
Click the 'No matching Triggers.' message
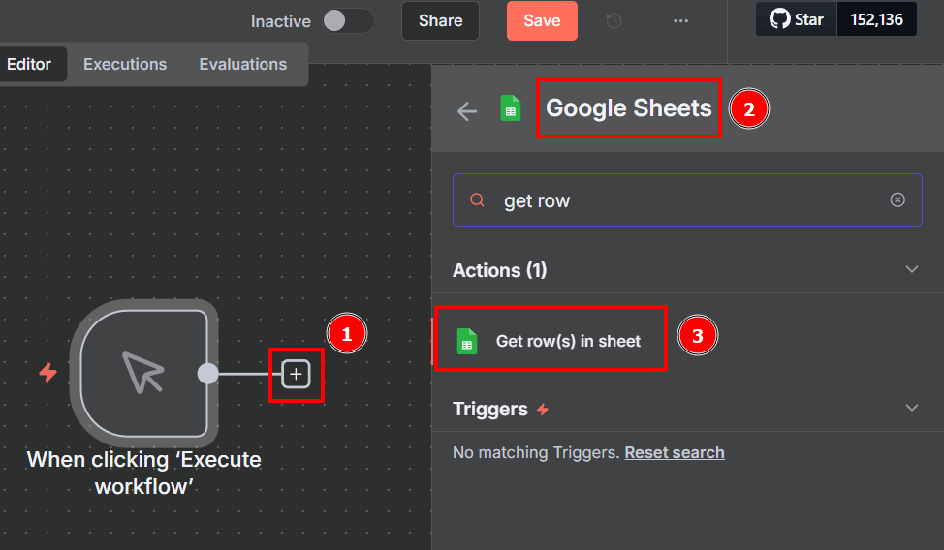536,452
